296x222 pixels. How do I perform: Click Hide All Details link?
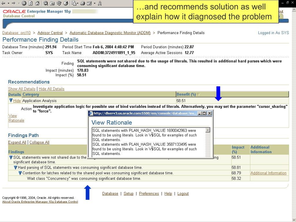51,89
